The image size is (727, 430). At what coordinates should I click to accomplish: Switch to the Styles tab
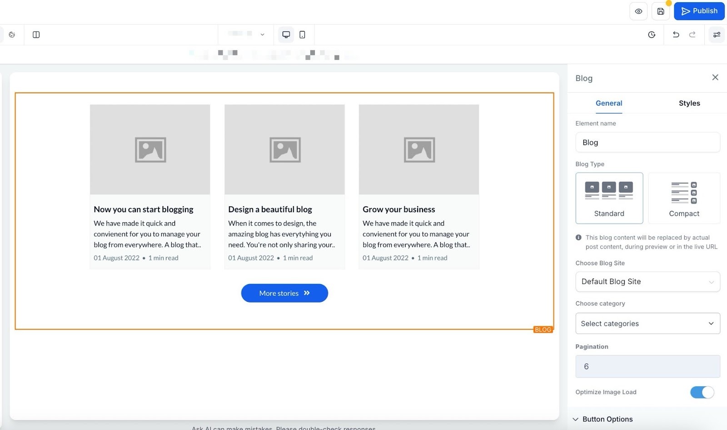click(689, 103)
